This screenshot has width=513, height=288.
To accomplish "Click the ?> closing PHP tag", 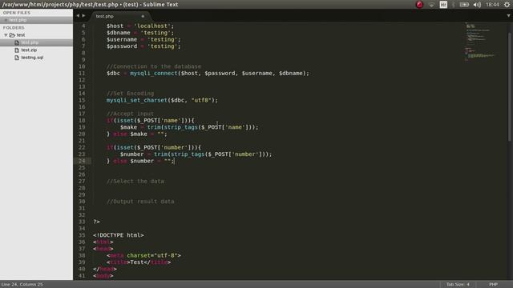I will point(96,222).
